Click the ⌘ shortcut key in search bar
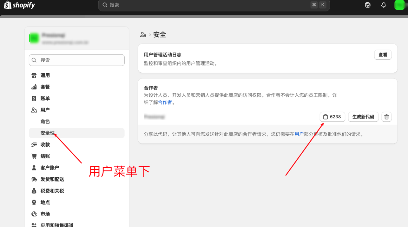 coord(314,5)
